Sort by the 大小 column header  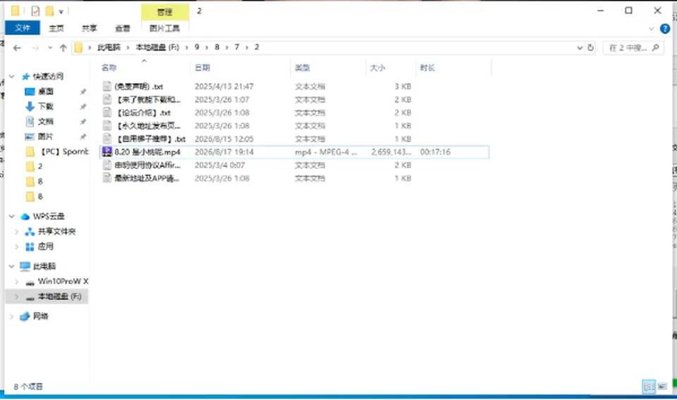click(x=377, y=68)
